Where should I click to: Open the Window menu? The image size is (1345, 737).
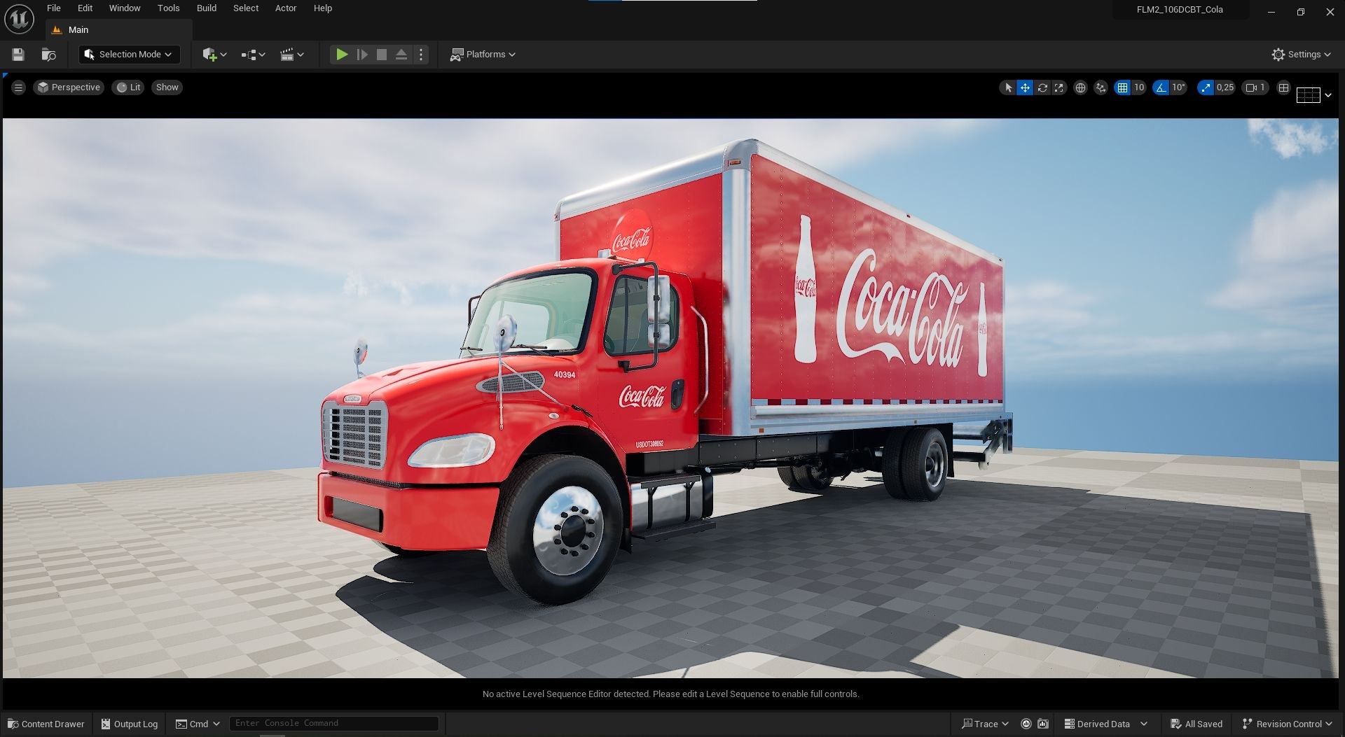(125, 8)
